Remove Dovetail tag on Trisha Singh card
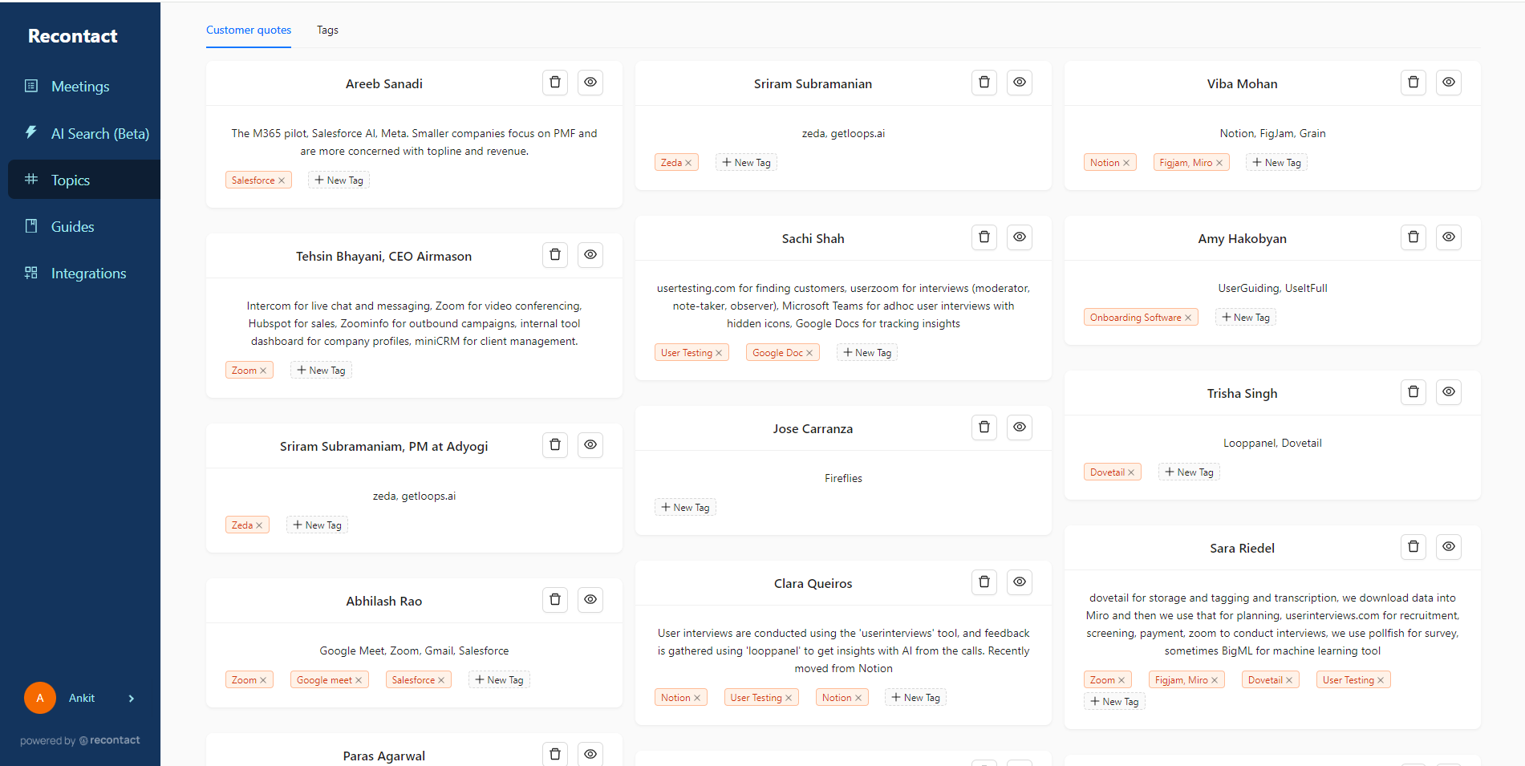 click(x=1131, y=472)
